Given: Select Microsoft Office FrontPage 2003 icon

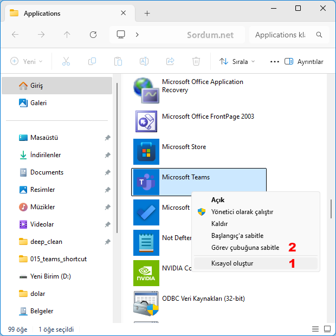Looking at the screenshot, I should [146, 121].
